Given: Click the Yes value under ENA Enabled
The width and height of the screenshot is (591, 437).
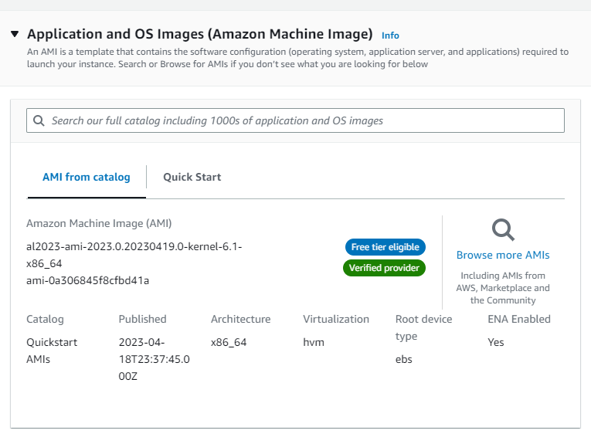Looking at the screenshot, I should coord(496,343).
